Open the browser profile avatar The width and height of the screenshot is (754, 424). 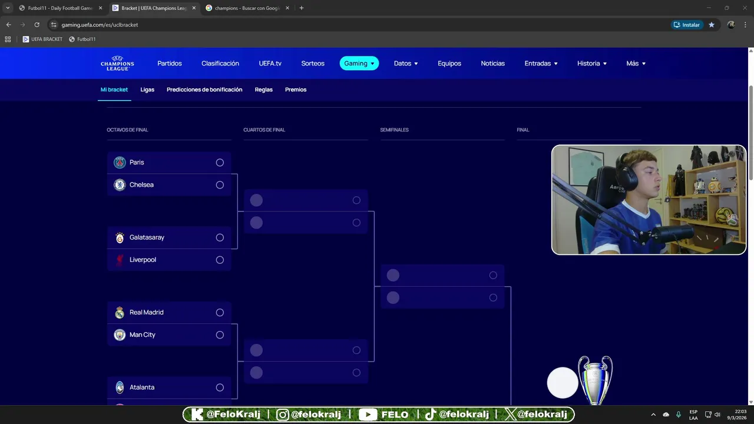pyautogui.click(x=731, y=25)
